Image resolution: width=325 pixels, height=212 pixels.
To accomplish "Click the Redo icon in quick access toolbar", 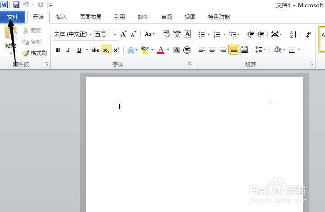I will (41, 5).
